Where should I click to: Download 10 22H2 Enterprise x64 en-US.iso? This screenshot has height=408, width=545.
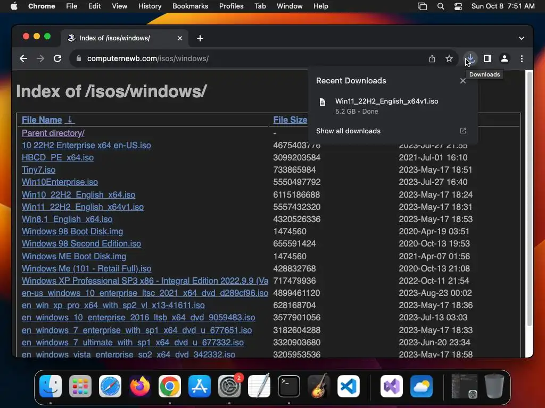coord(86,146)
